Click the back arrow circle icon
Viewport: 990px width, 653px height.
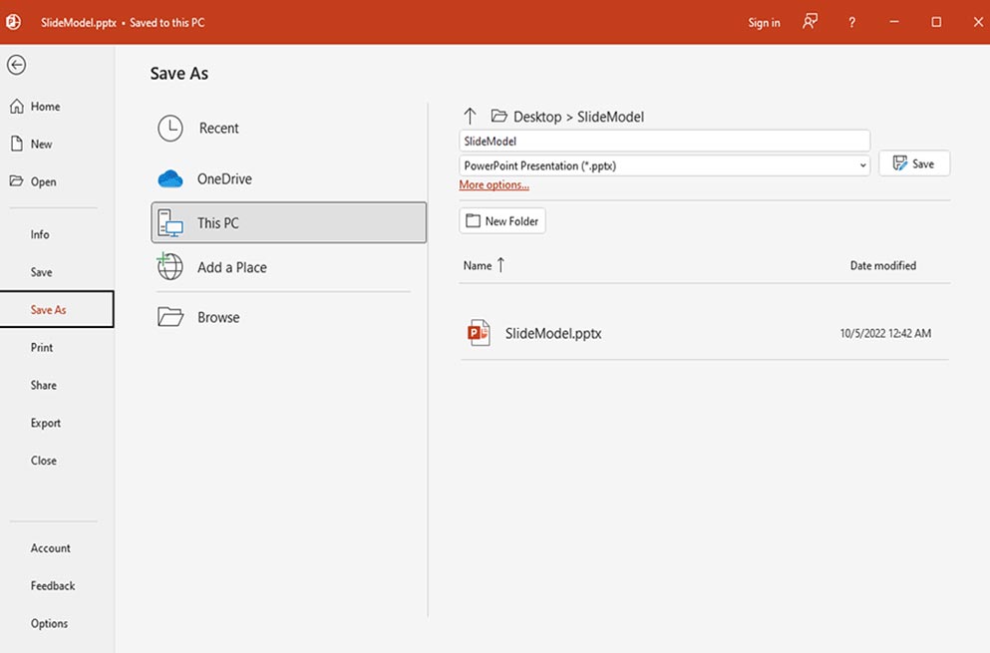(16, 65)
